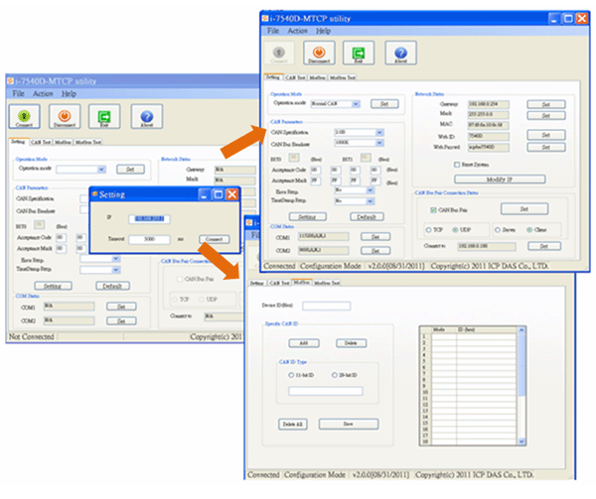Click Add button in Modbus window
The height and width of the screenshot is (499, 596).
click(304, 343)
